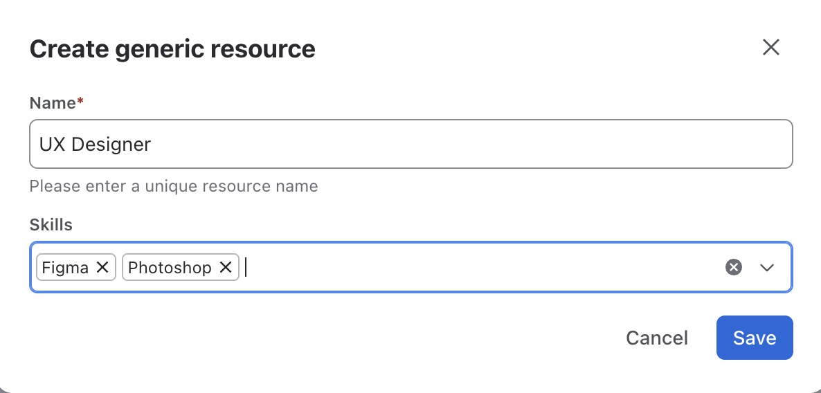
Task: Click the Skills field label
Action: [x=51, y=225]
